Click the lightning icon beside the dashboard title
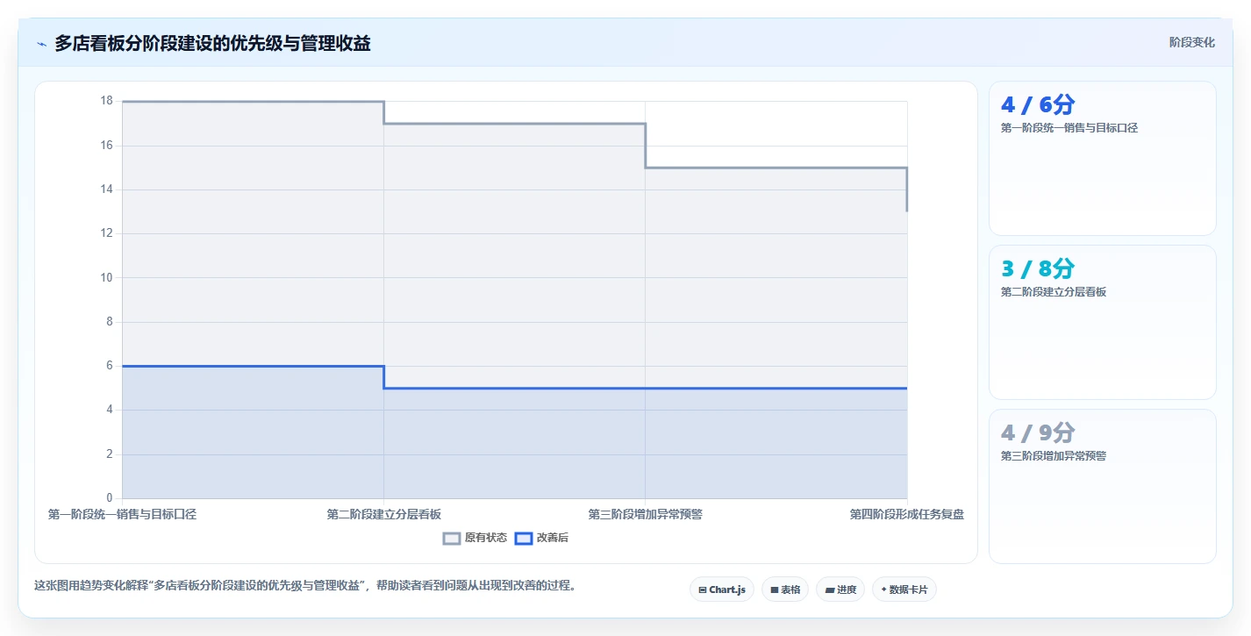Image resolution: width=1251 pixels, height=636 pixels. [41, 44]
